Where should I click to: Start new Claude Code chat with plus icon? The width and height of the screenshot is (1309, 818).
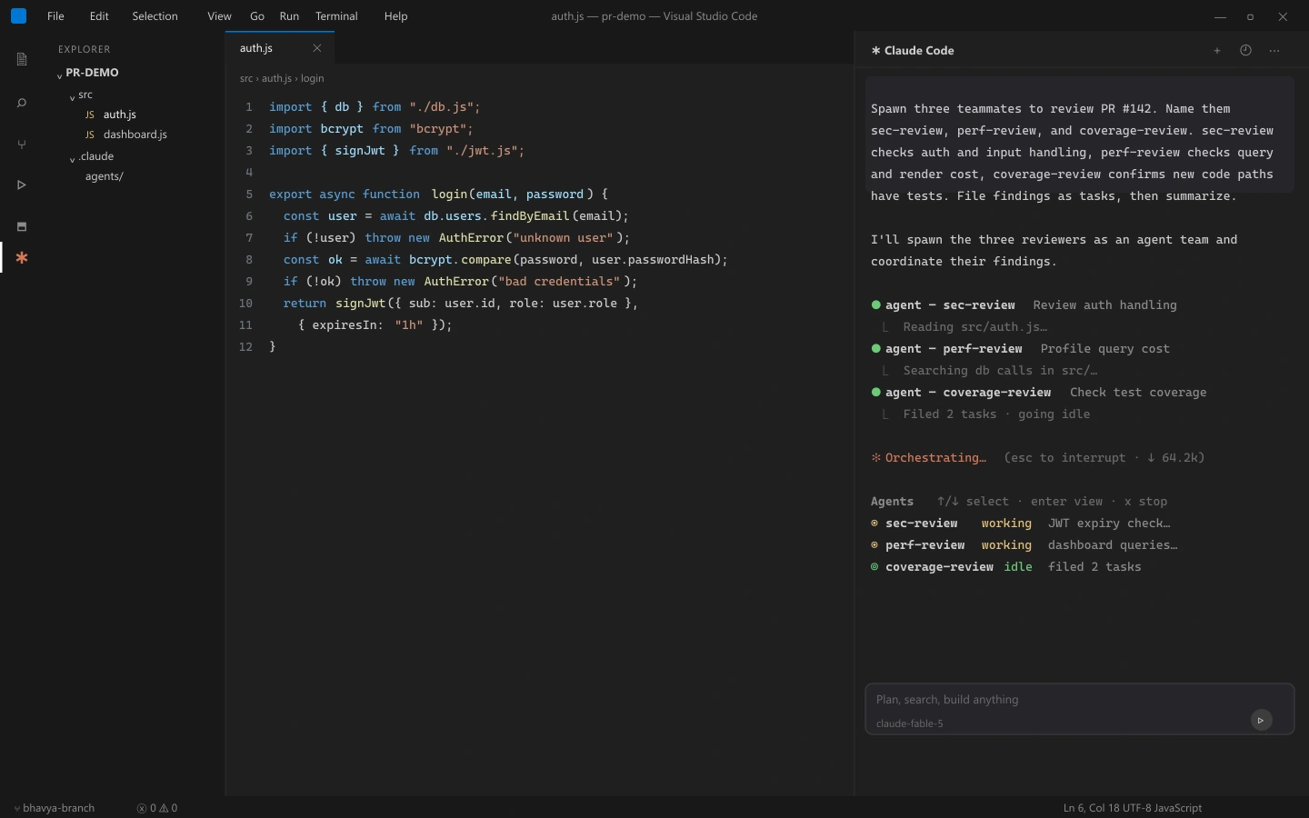pyautogui.click(x=1217, y=51)
